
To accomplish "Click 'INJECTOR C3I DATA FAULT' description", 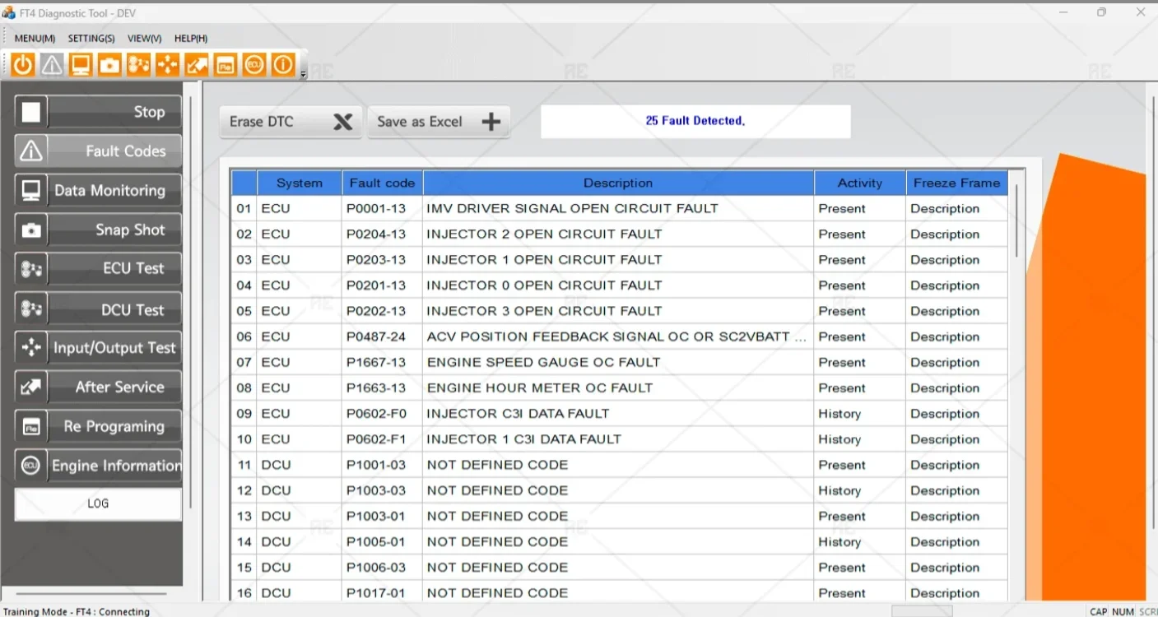I will [x=518, y=414].
